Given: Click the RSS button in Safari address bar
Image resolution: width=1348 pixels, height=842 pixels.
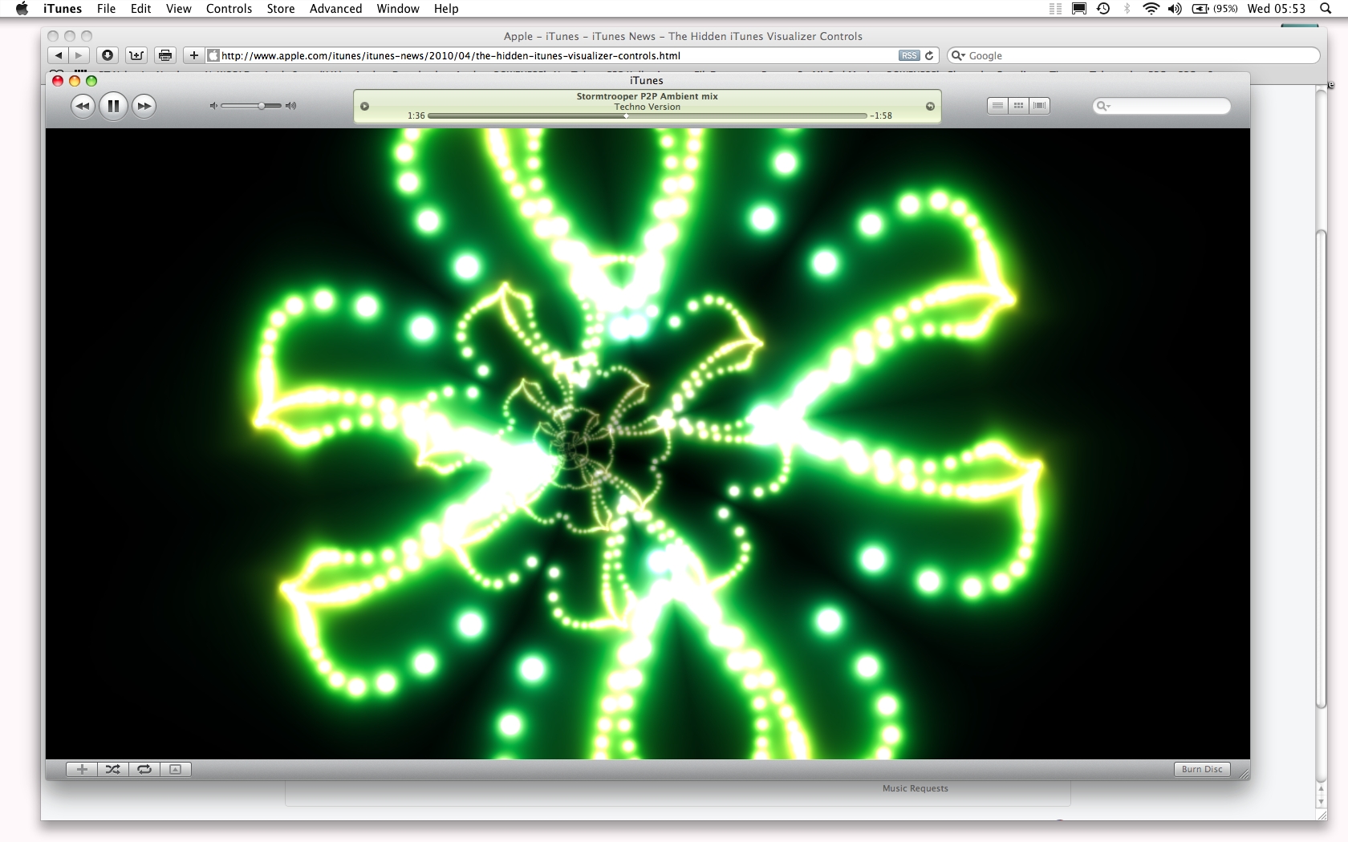Looking at the screenshot, I should tap(909, 55).
